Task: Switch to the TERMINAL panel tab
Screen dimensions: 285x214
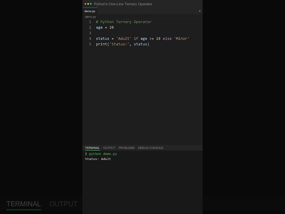Action: [92, 148]
